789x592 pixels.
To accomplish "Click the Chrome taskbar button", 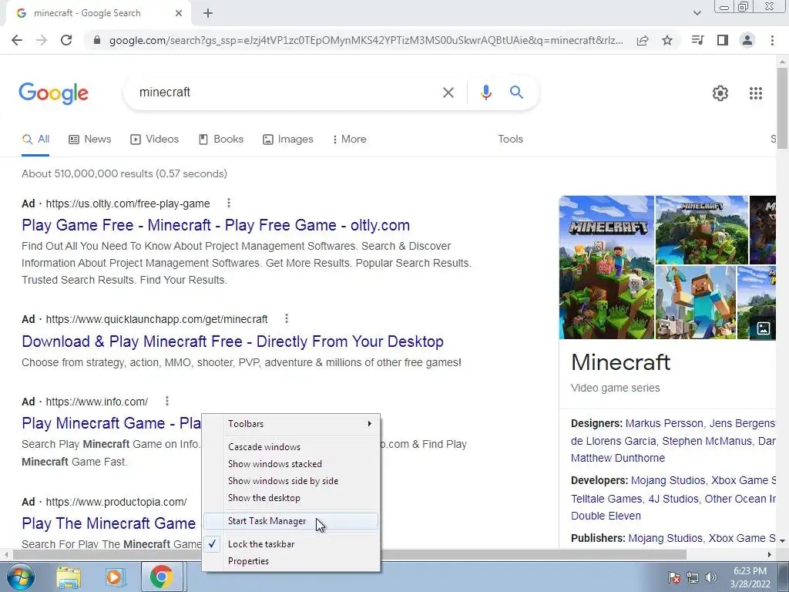I will [162, 577].
